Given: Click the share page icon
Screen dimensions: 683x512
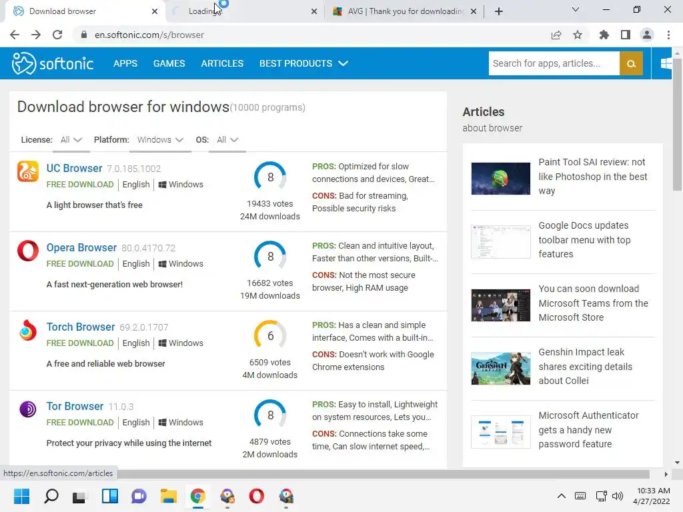Looking at the screenshot, I should pyautogui.click(x=556, y=35).
